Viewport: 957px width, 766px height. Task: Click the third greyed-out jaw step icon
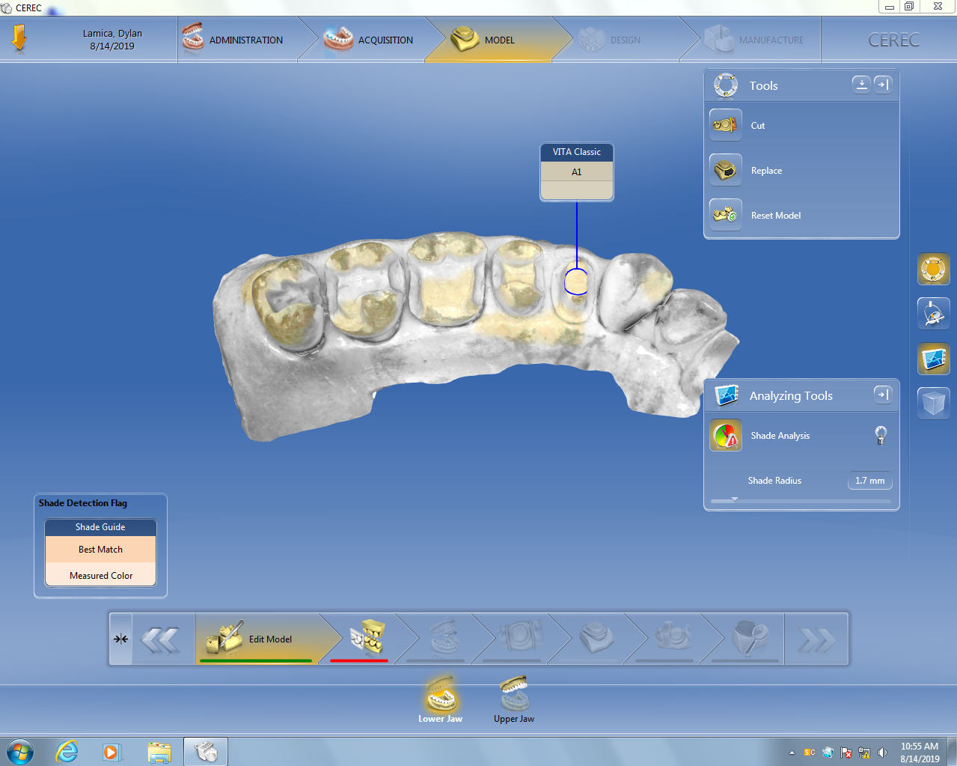[444, 638]
